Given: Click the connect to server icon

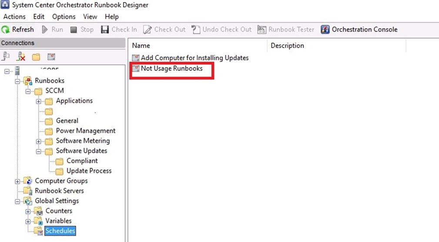Looking at the screenshot, I should coord(6,57).
